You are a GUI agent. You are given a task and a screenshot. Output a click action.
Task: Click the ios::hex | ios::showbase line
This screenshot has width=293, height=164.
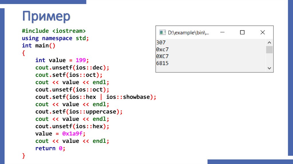(x=96, y=97)
